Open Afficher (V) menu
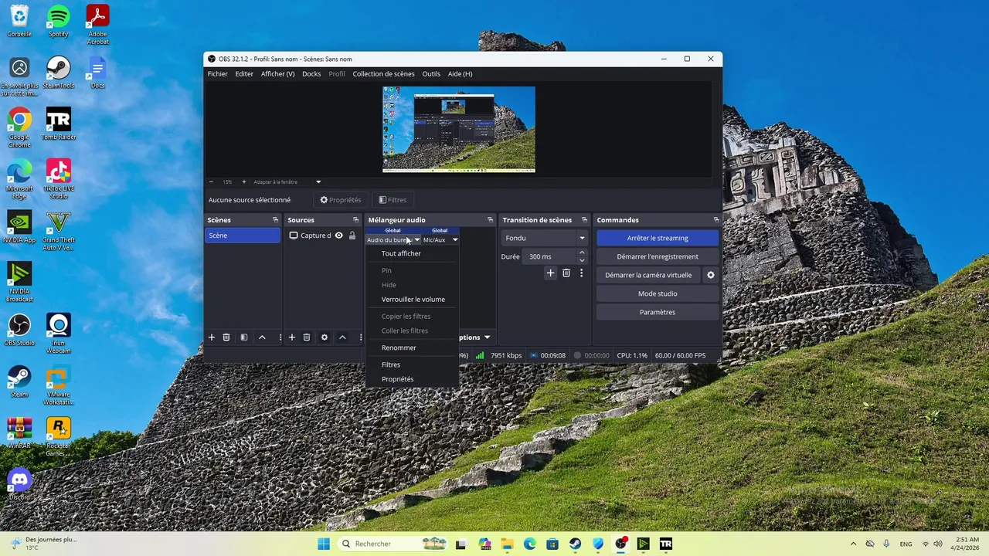This screenshot has height=556, width=989. click(277, 74)
